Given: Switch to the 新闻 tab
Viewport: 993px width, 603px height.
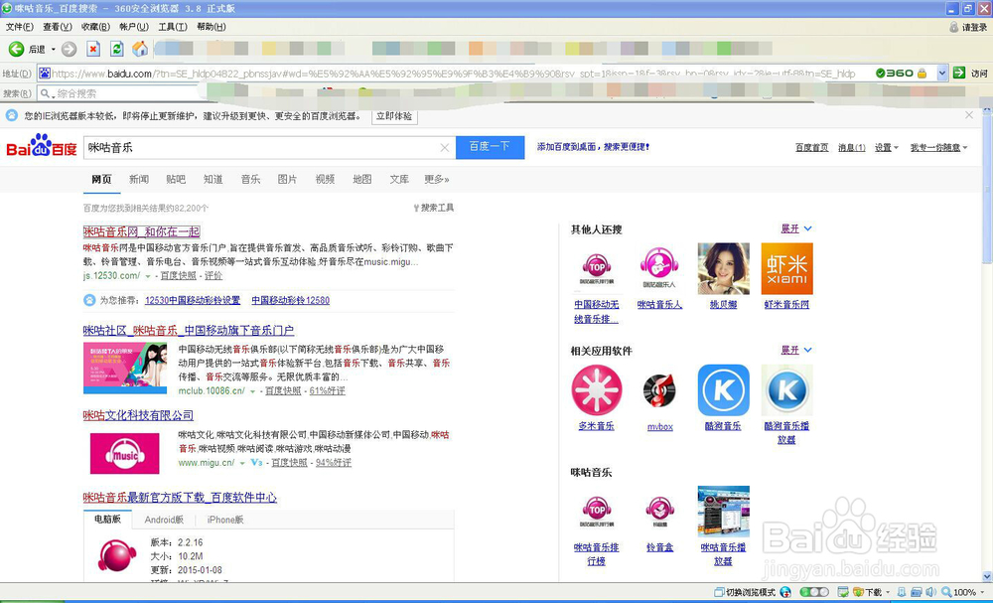Looking at the screenshot, I should click(x=139, y=179).
